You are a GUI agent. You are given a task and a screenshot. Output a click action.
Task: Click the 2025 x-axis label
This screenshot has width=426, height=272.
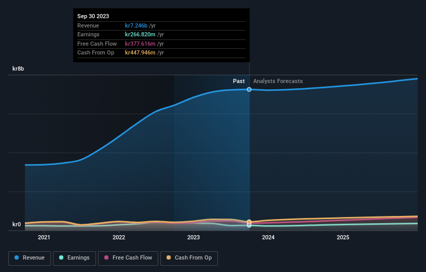[x=343, y=237]
